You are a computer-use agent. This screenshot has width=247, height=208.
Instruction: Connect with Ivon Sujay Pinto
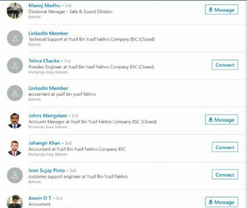tap(225, 175)
